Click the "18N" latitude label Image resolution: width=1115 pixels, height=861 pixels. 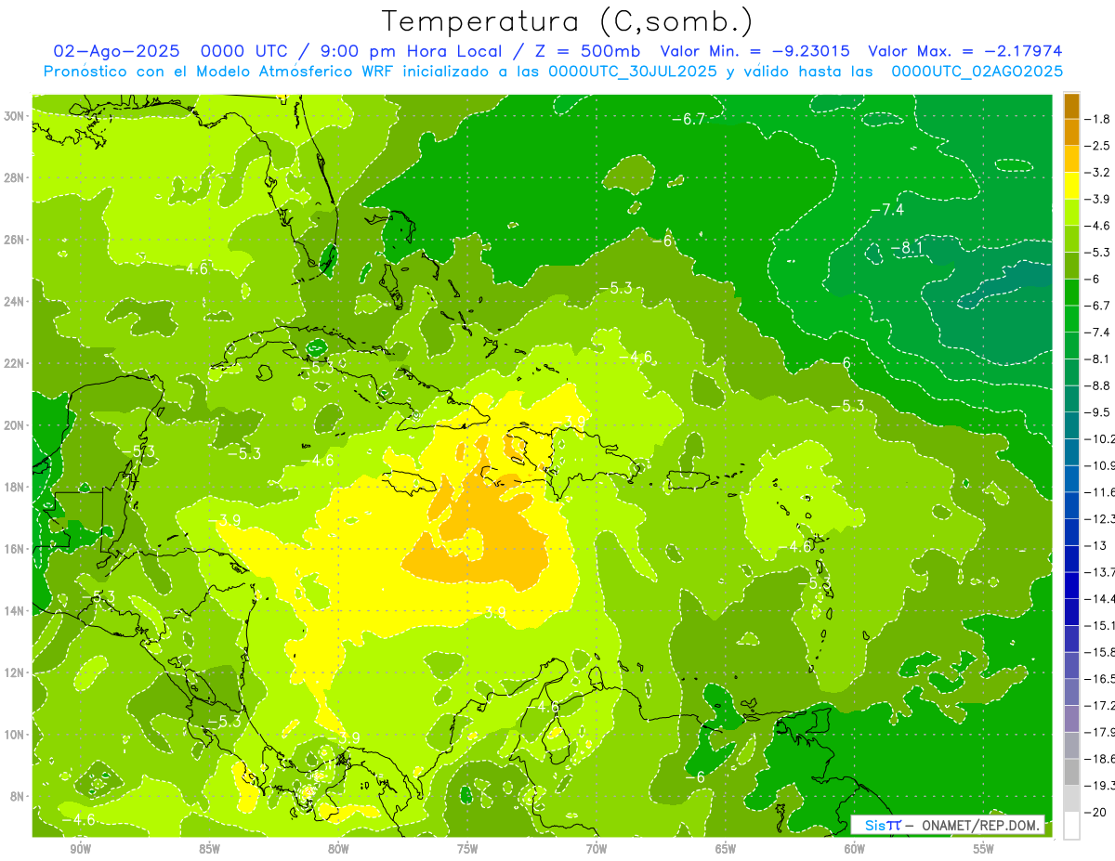click(x=14, y=488)
